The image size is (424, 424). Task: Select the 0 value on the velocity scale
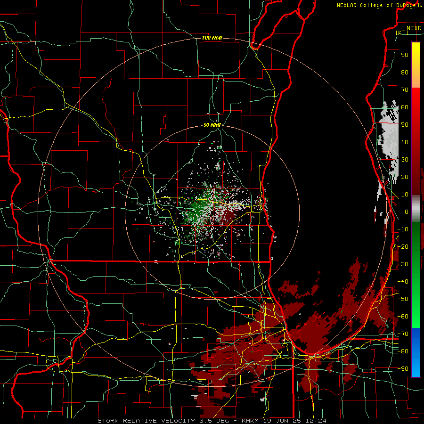[407, 212]
